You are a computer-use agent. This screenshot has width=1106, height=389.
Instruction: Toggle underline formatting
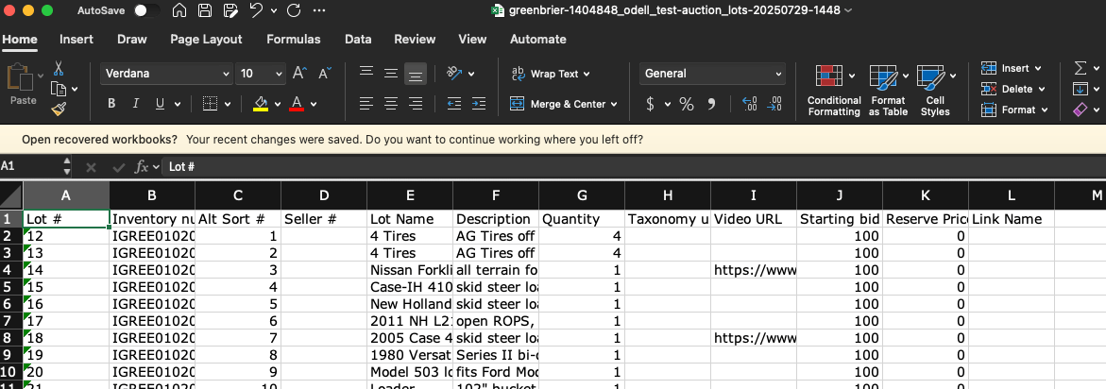(x=160, y=104)
